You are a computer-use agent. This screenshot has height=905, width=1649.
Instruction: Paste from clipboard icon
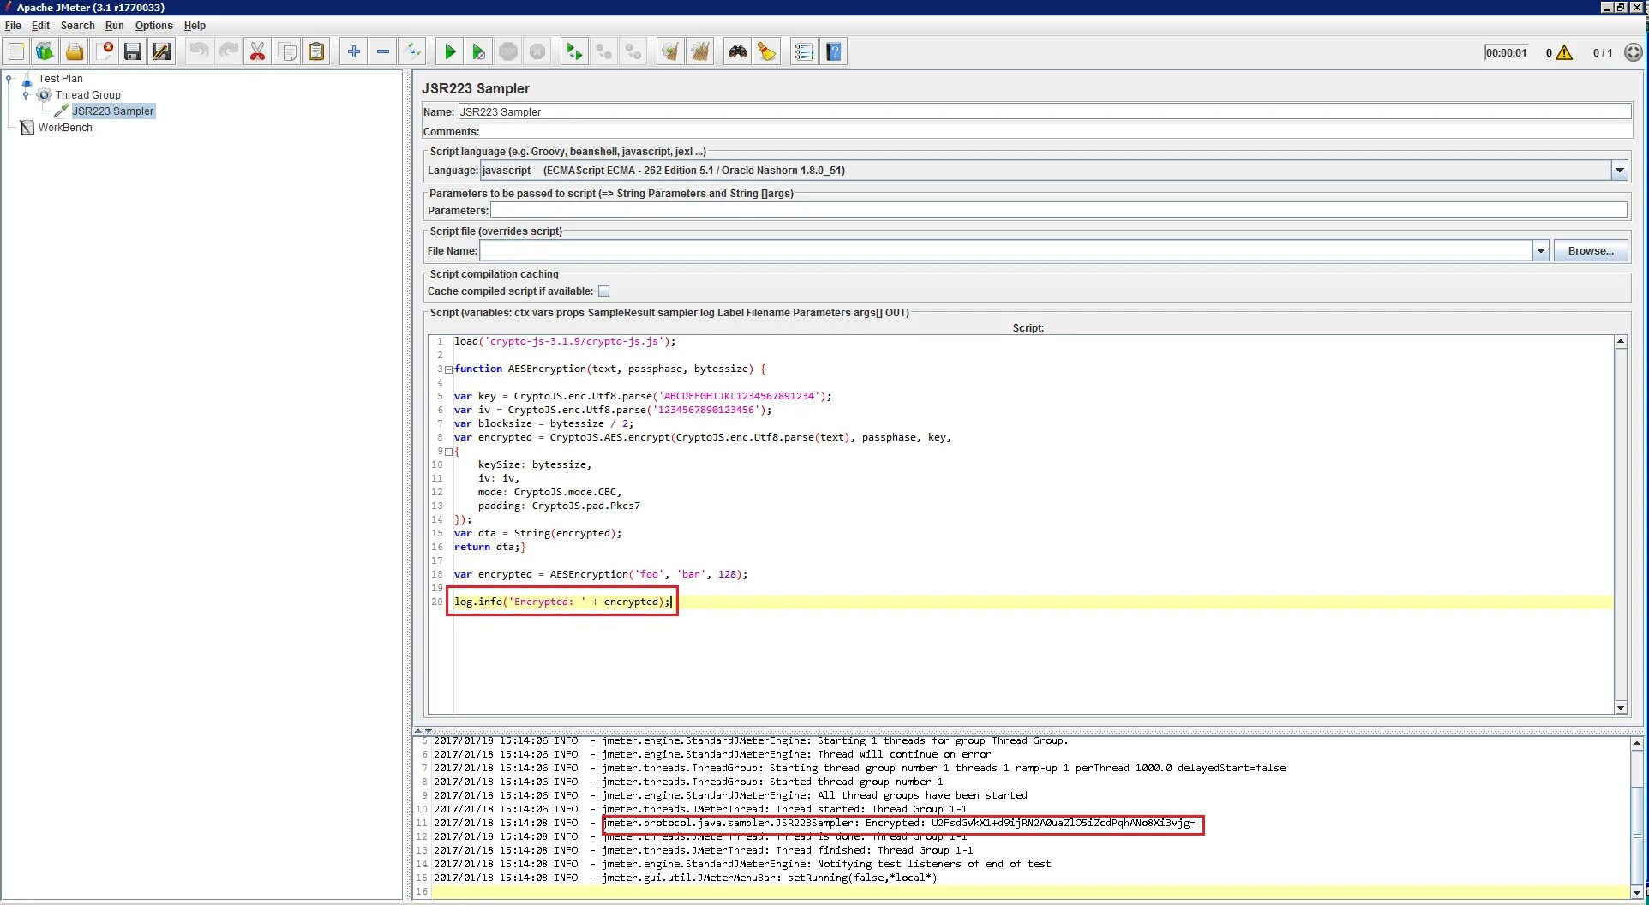click(x=316, y=52)
